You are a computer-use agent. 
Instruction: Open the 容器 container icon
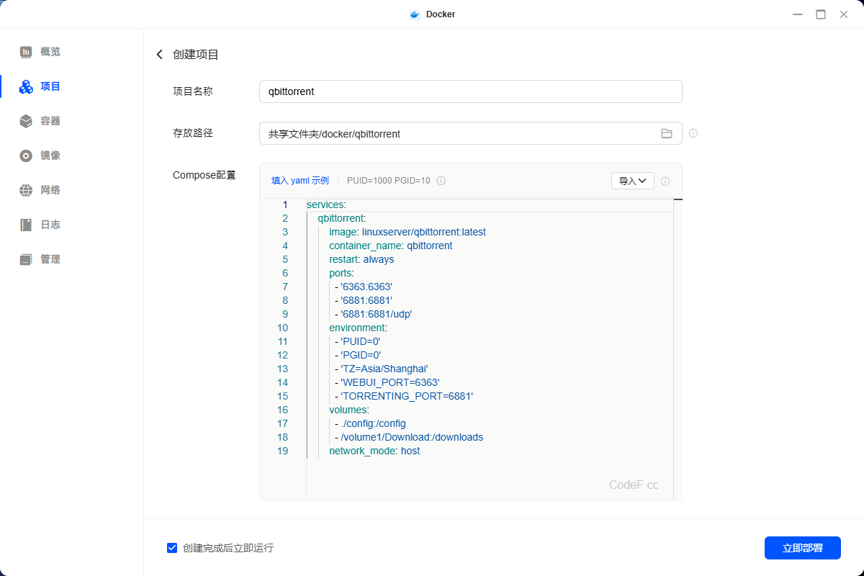point(27,121)
